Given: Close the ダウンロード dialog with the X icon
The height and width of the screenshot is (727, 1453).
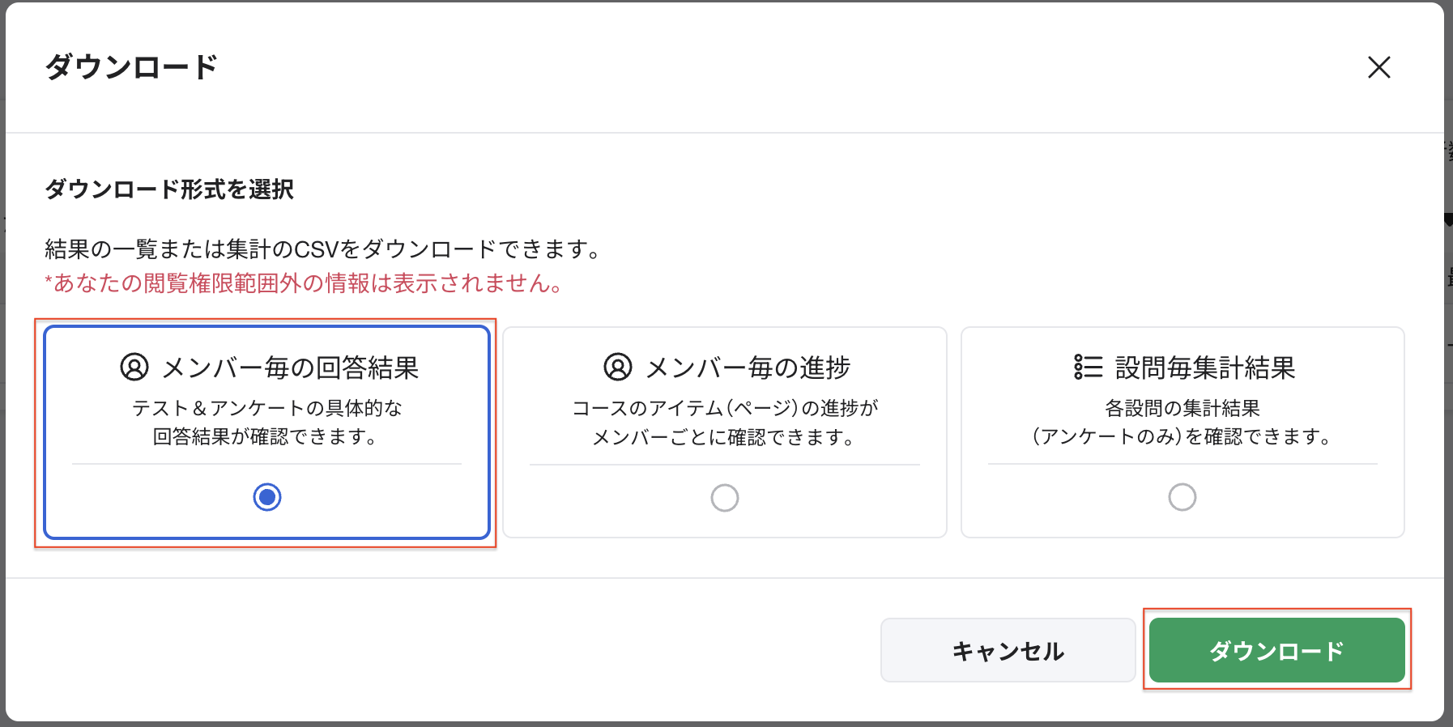Looking at the screenshot, I should [1378, 67].
